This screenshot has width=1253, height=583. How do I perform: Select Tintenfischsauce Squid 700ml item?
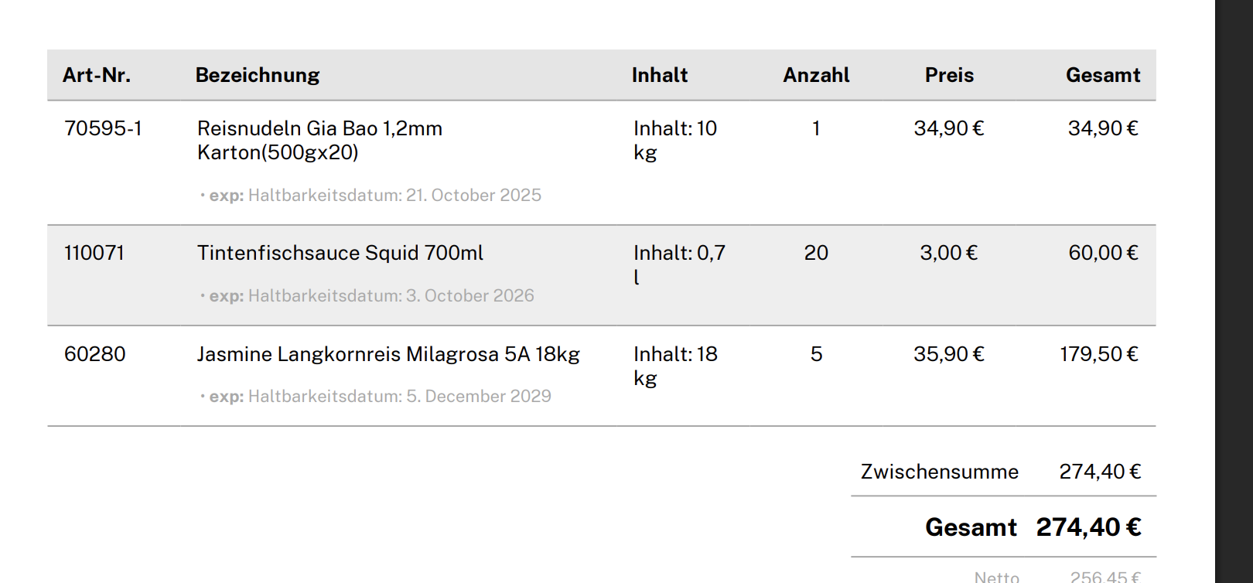tap(340, 253)
